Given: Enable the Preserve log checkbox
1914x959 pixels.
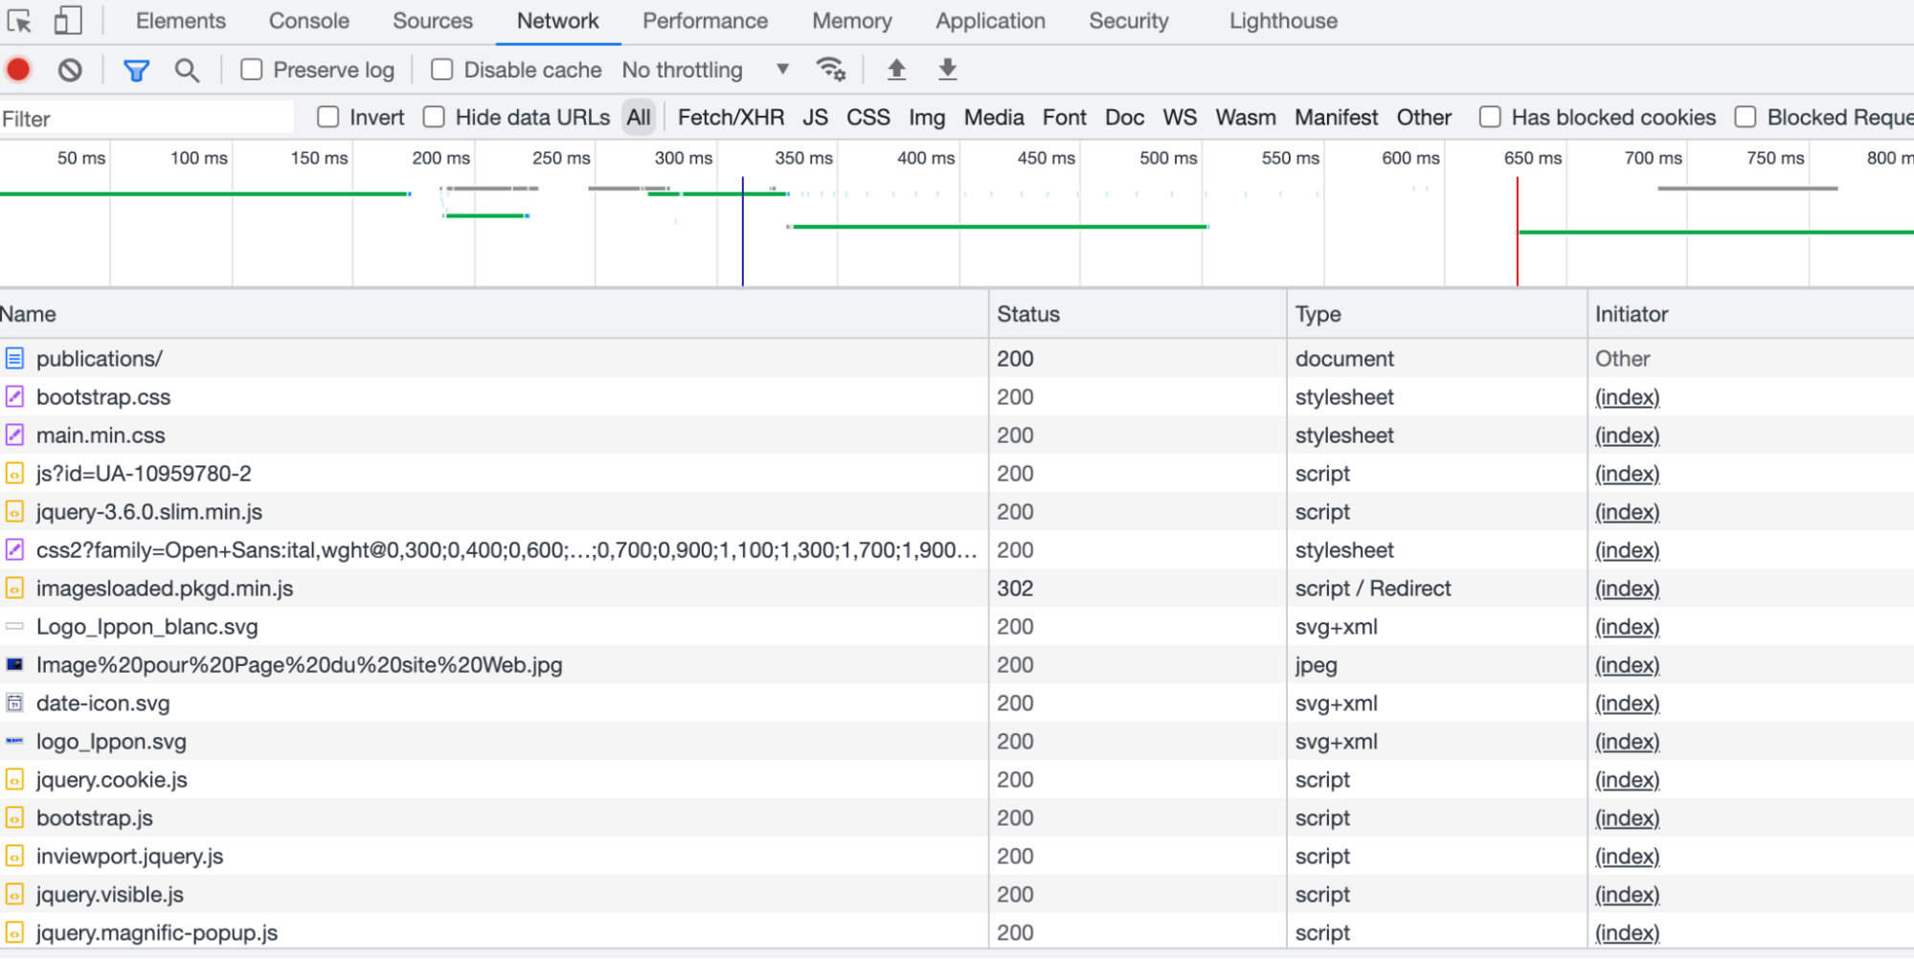Looking at the screenshot, I should tap(252, 70).
